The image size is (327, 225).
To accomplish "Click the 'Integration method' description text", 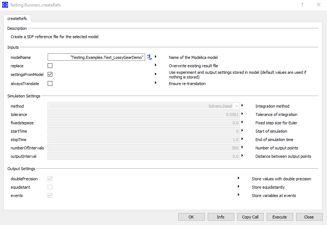I will [x=272, y=106].
